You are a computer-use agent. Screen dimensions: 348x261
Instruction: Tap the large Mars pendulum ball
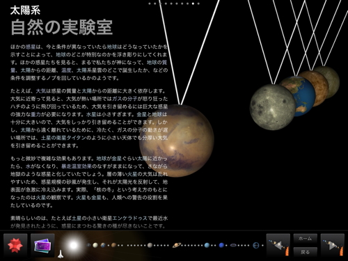tap(177, 141)
